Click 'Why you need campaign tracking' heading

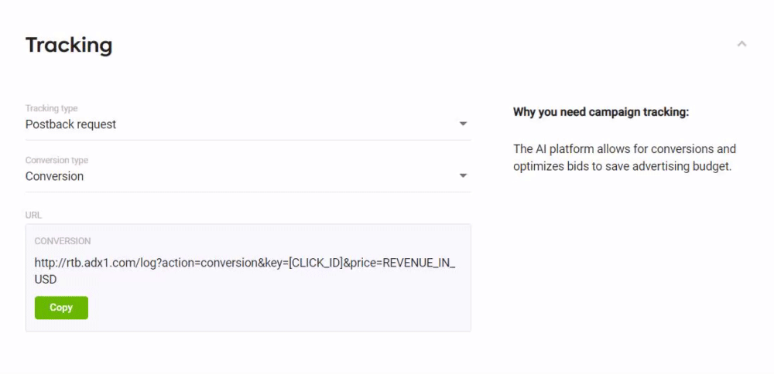click(x=601, y=112)
